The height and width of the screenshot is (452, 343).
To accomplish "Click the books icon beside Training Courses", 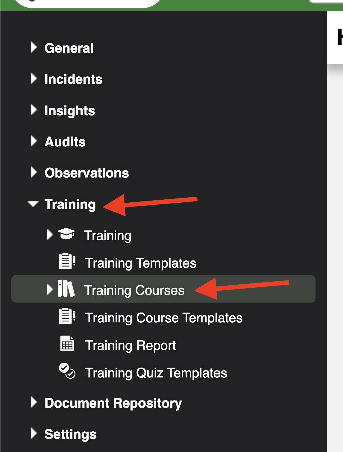I will (x=66, y=289).
